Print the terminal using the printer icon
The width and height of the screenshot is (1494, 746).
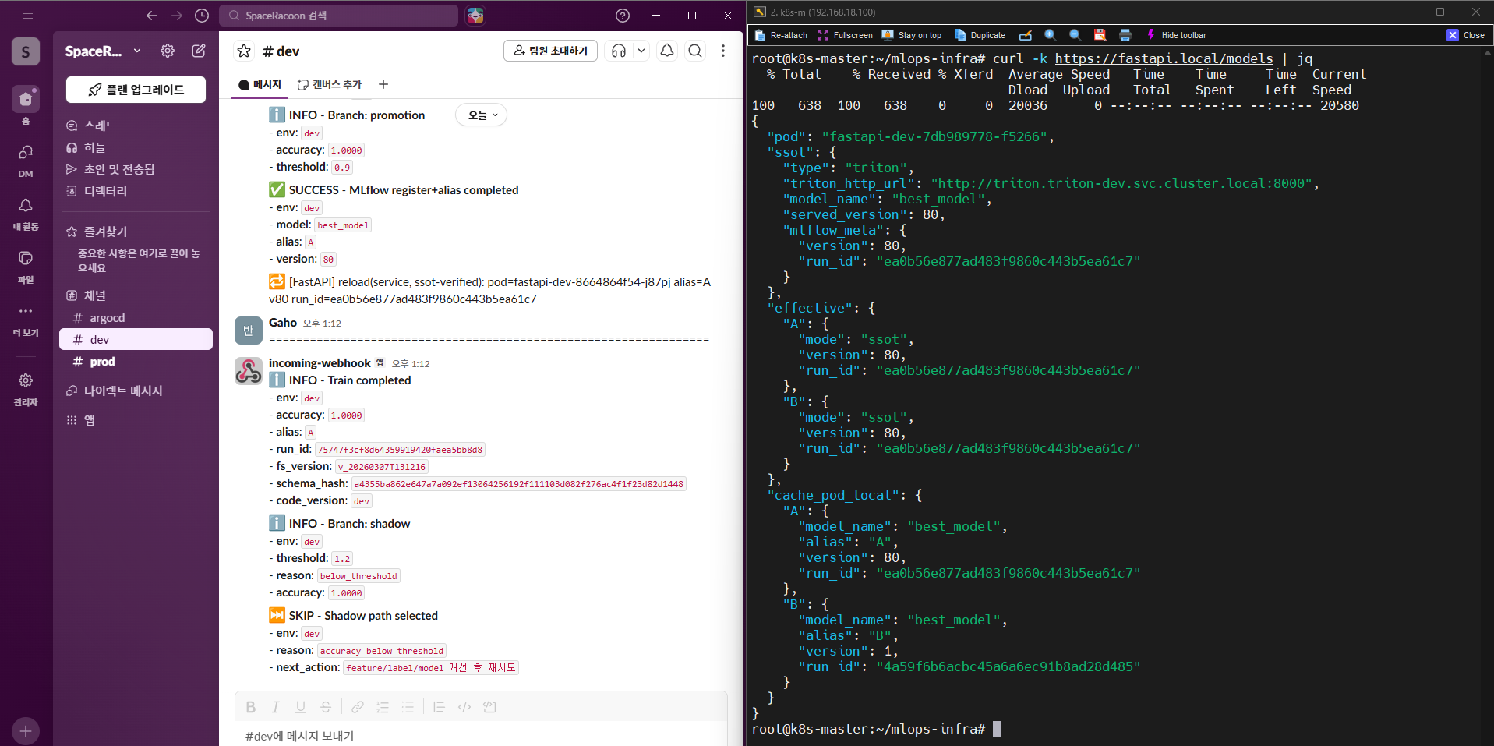(x=1125, y=35)
